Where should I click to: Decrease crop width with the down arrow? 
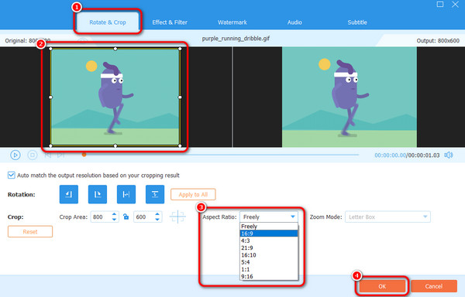[114, 220]
